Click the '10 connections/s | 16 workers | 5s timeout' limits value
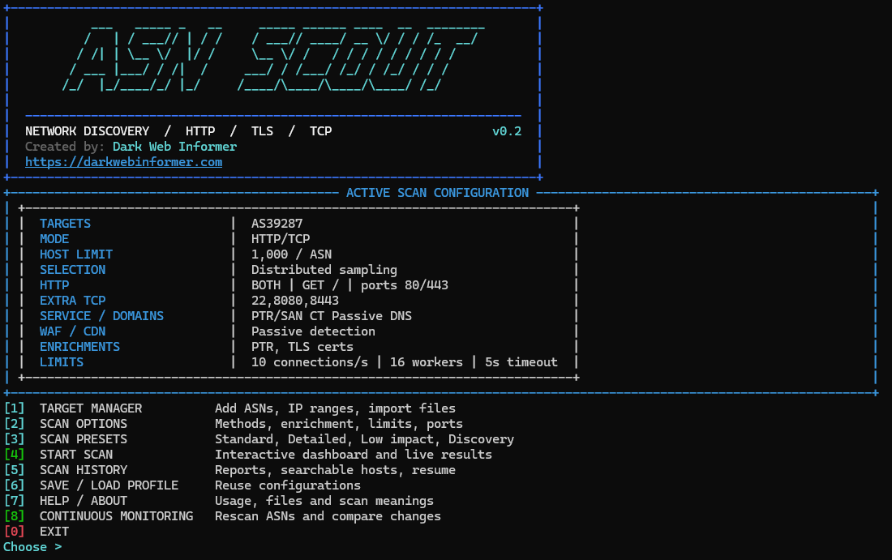 point(405,361)
